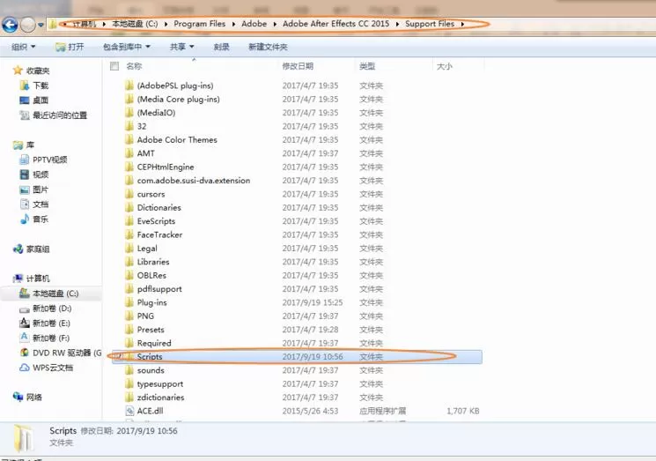Open 桌面 in the sidebar

[x=34, y=100]
